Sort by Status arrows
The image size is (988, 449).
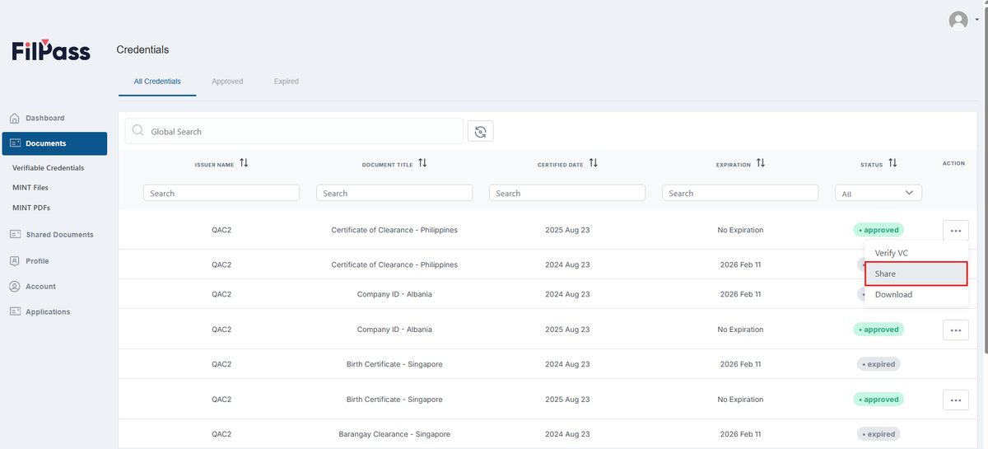coord(892,163)
